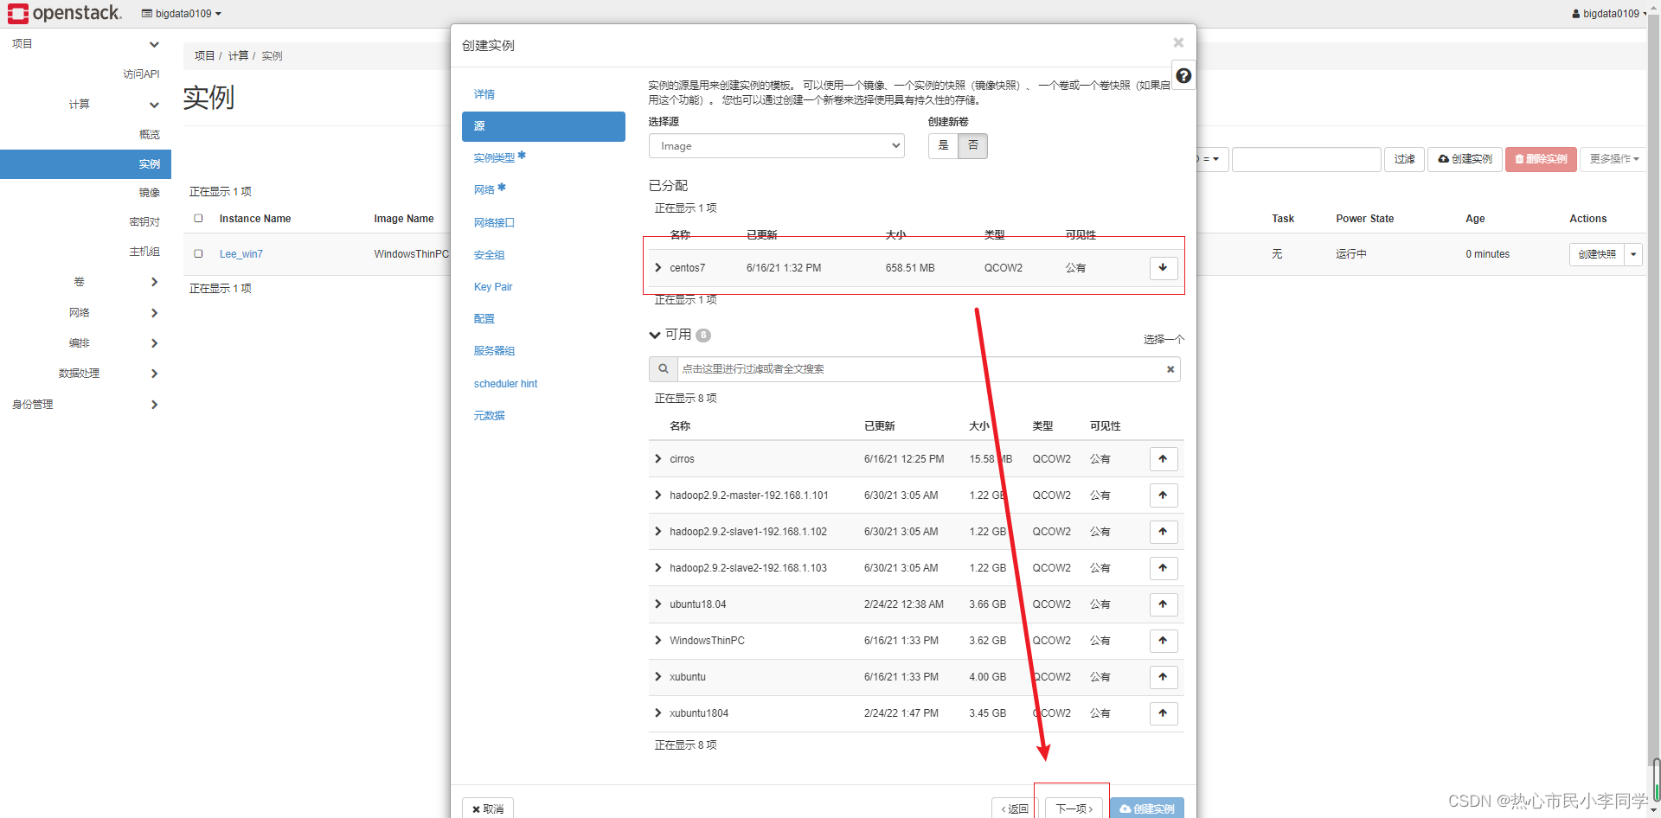Image resolution: width=1661 pixels, height=818 pixels.
Task: Clear the image filter with the x icon
Action: 1170,369
